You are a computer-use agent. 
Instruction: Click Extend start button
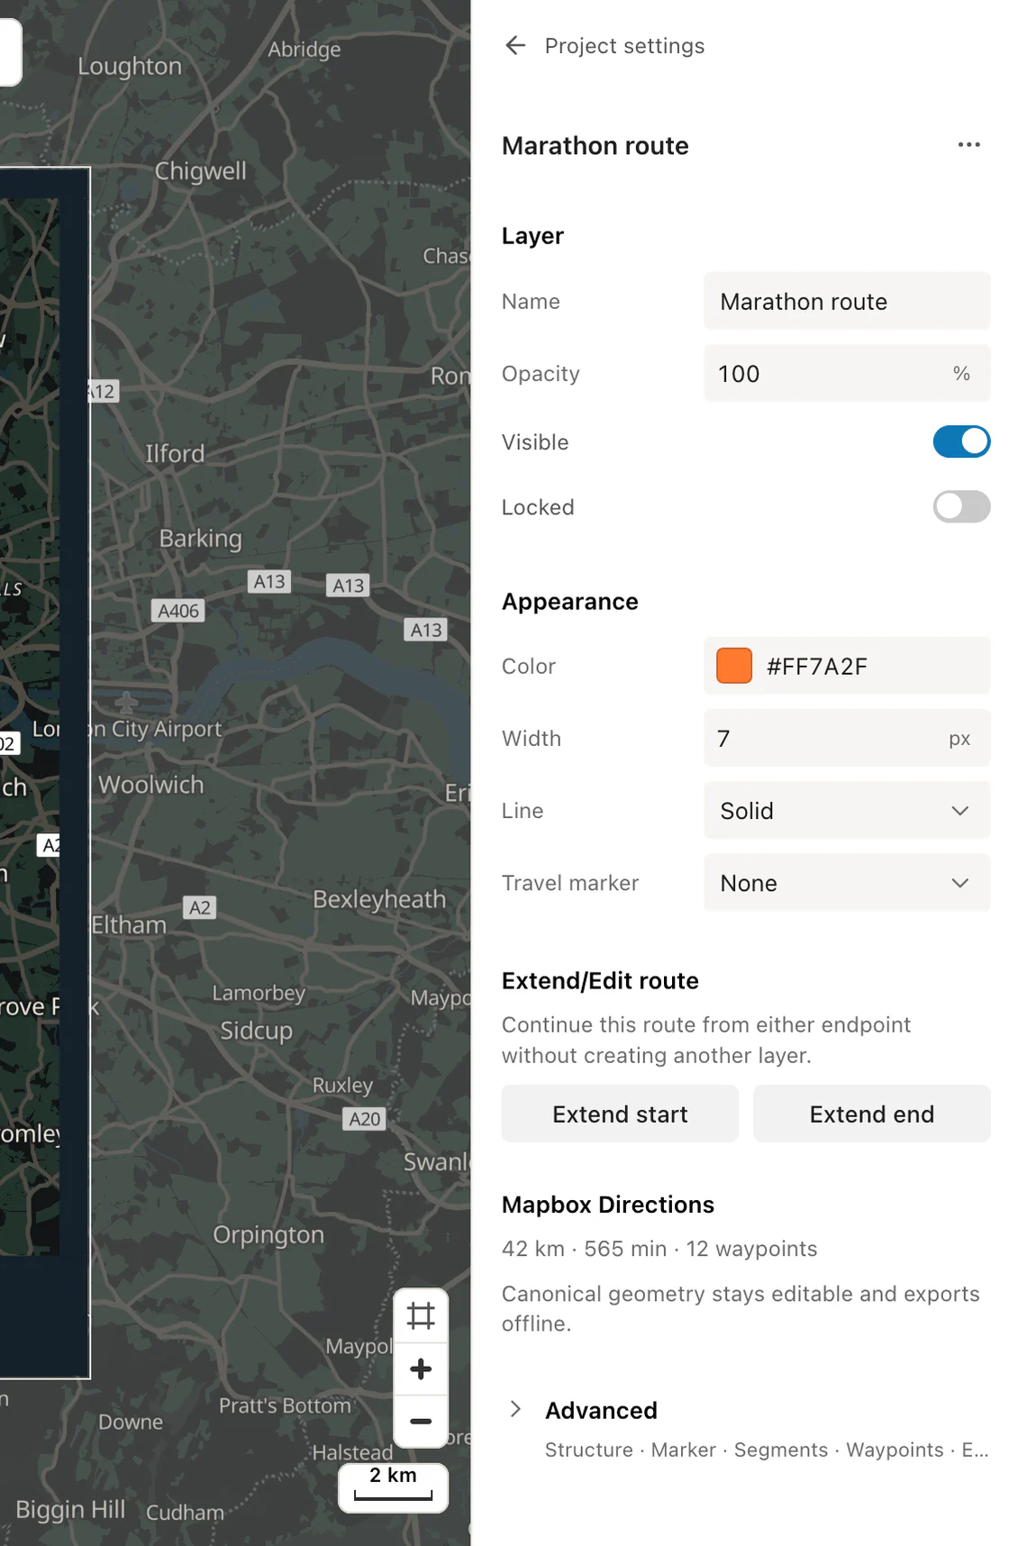click(x=620, y=1114)
